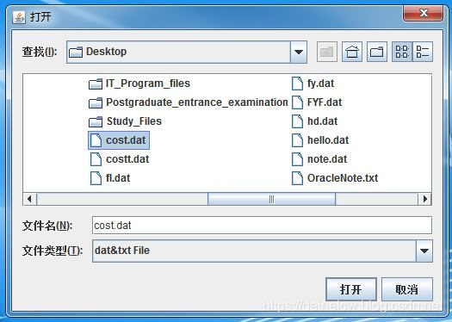The width and height of the screenshot is (452, 322).
Task: Select the Postgraduate_entrance_examination folder
Action: coord(189,102)
